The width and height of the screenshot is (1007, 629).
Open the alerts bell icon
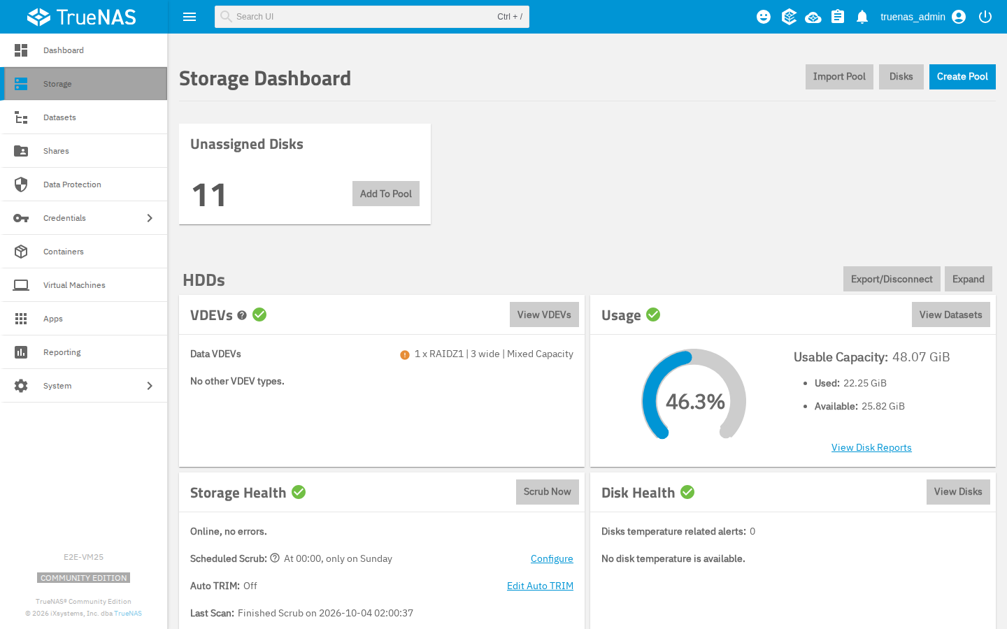point(862,17)
